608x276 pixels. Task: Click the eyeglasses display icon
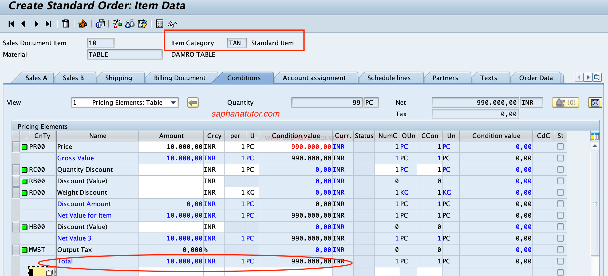172,24
